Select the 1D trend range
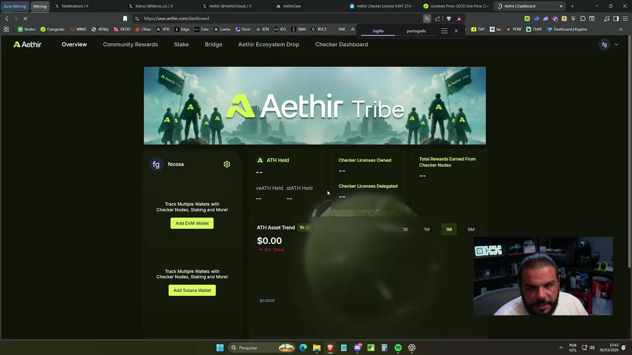632x355 pixels. pos(405,229)
